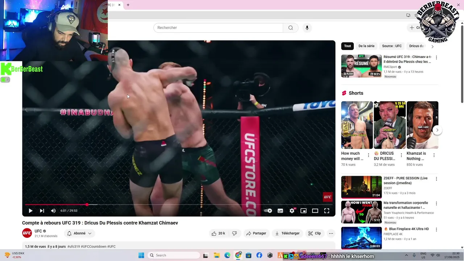464x261 pixels.
Task: Open Windows Start menu
Action: coord(141,255)
